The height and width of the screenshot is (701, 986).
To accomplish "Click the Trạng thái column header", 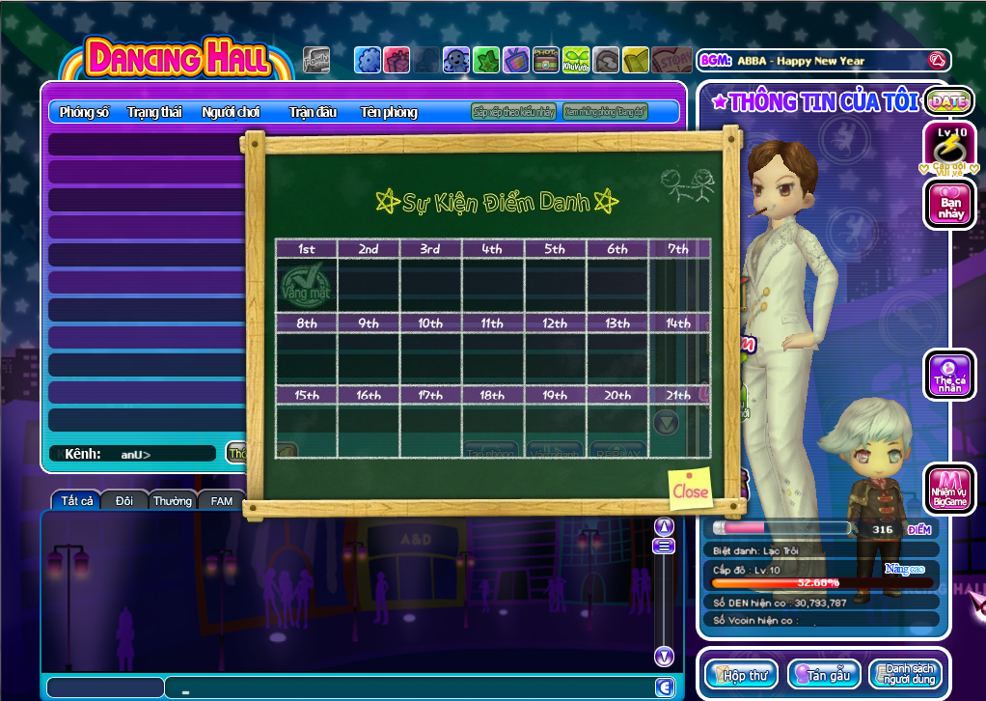I will click(154, 112).
